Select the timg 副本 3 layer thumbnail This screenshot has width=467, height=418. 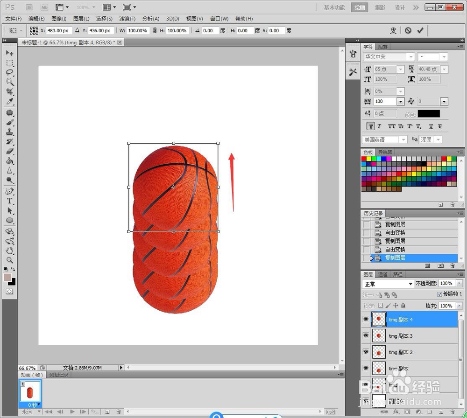[379, 335]
